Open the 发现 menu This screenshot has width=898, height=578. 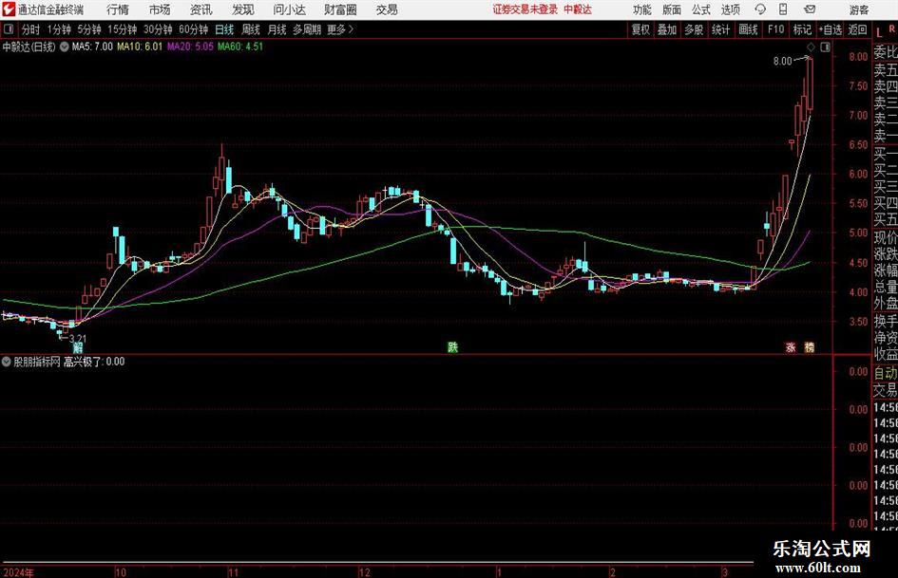(243, 9)
